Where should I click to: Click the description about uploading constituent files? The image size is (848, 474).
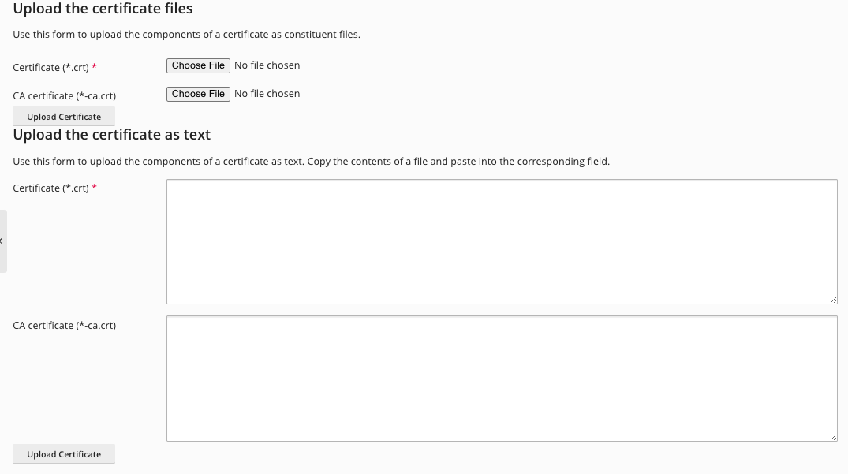click(186, 35)
